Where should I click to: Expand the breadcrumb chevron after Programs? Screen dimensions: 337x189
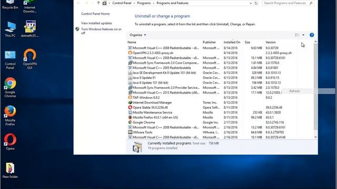click(153, 3)
